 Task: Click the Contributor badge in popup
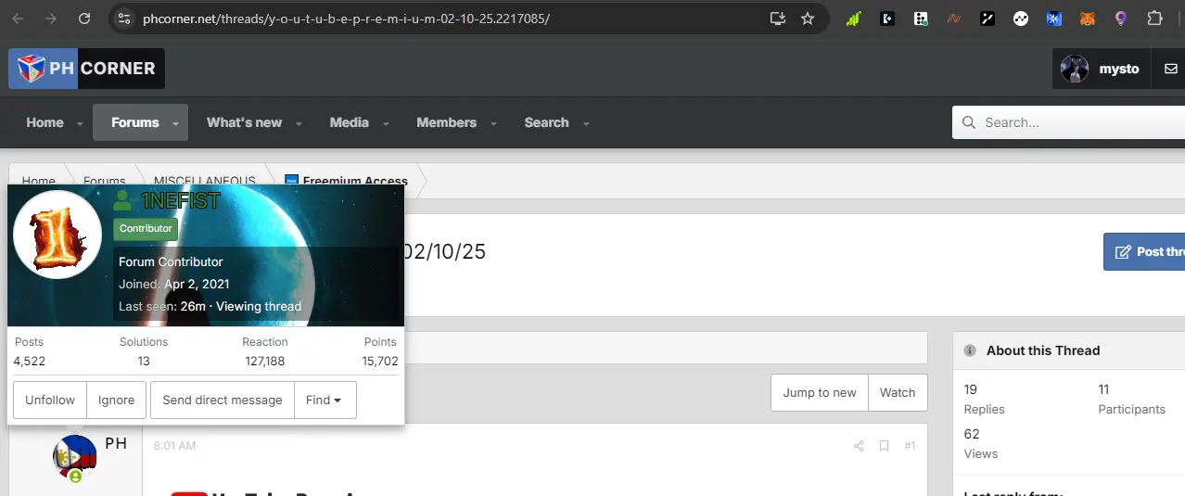(x=146, y=228)
